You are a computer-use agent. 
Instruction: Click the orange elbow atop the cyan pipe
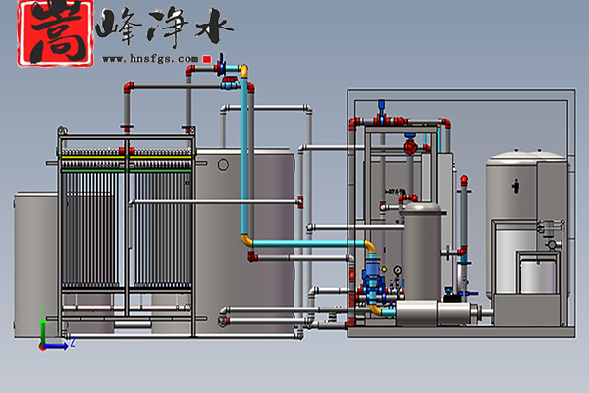242,71
